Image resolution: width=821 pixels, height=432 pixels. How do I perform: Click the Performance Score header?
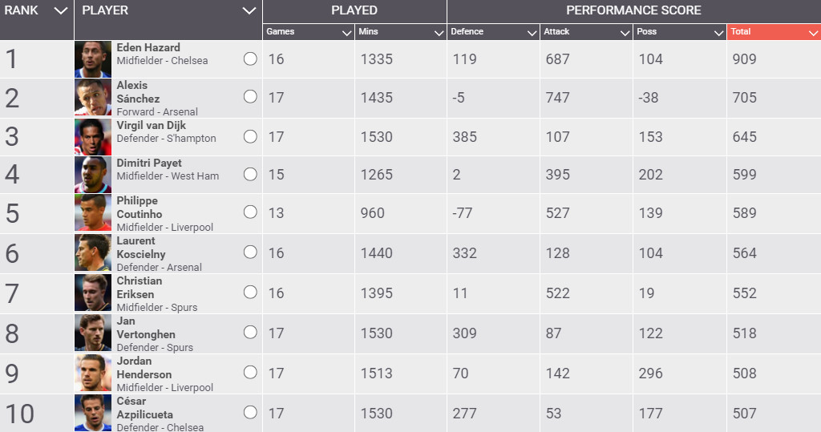[x=633, y=11]
